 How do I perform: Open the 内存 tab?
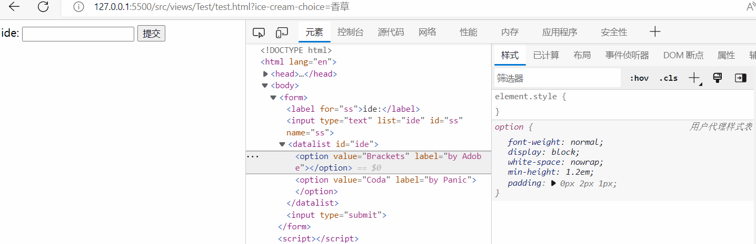point(510,32)
